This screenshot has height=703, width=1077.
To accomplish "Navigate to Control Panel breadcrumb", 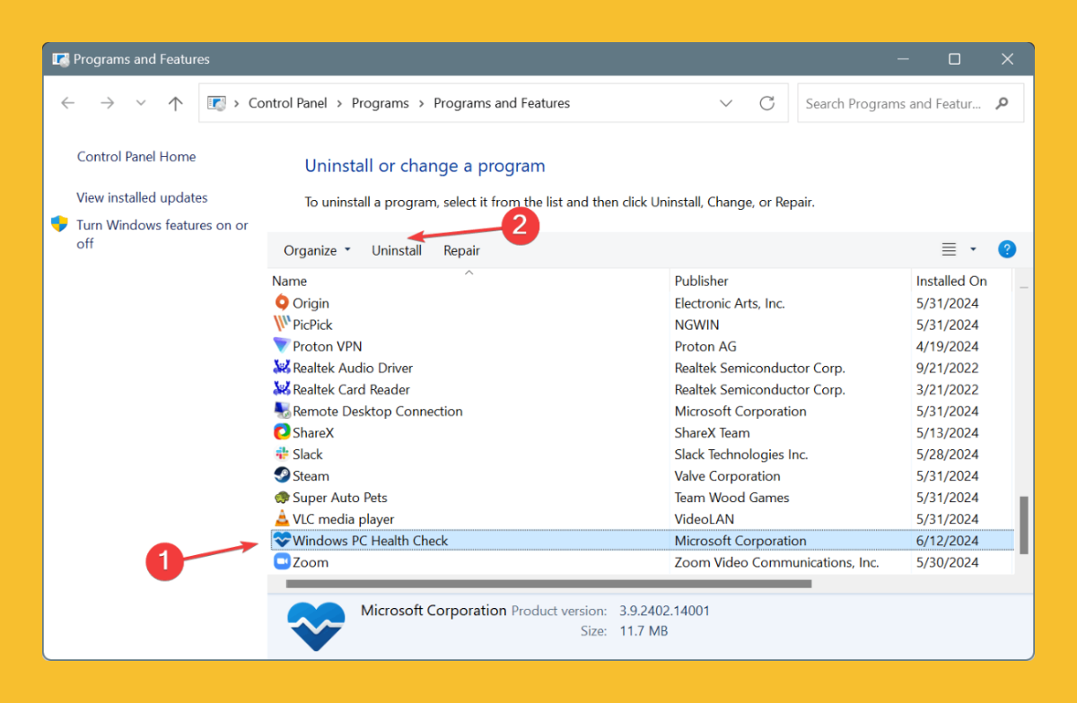I will [288, 103].
